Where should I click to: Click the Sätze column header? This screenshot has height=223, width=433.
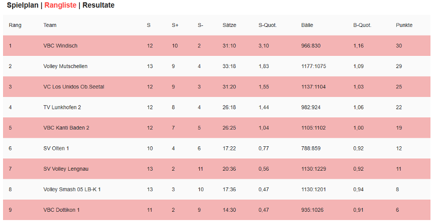230,25
